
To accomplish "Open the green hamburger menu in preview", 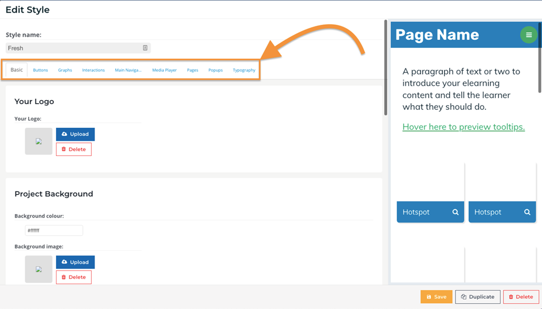I will click(529, 35).
